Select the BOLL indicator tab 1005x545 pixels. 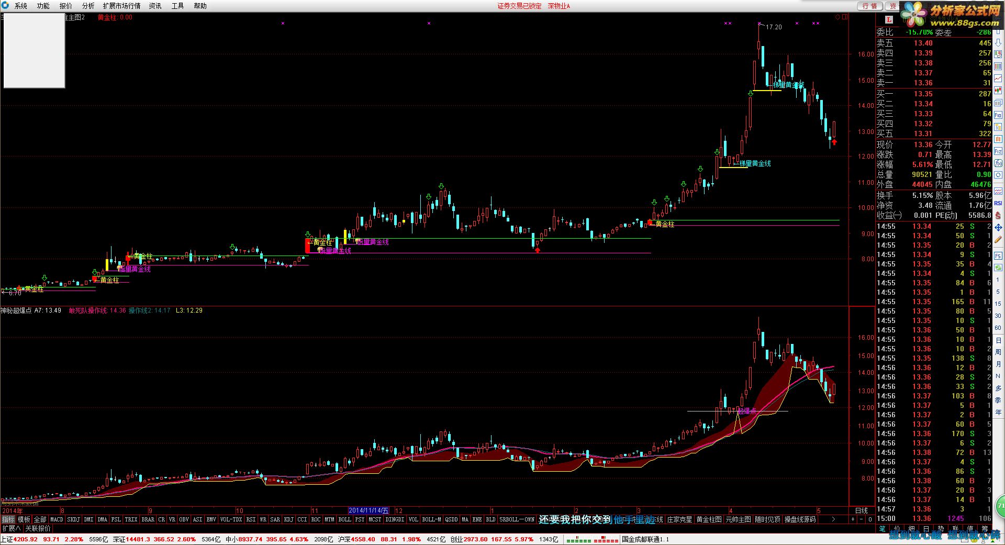tap(344, 519)
